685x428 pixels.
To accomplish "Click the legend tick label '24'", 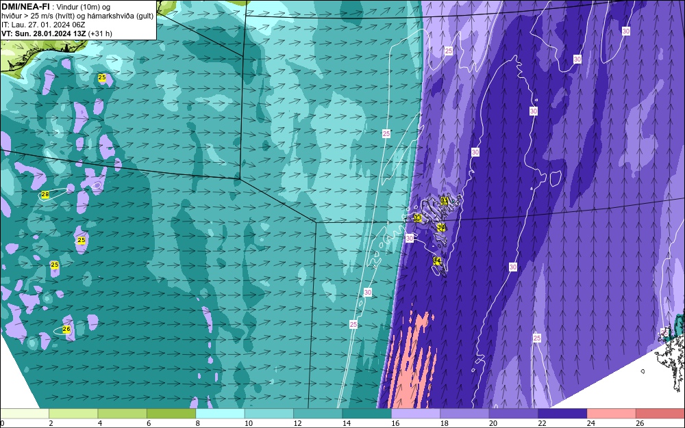I will pos(590,423).
